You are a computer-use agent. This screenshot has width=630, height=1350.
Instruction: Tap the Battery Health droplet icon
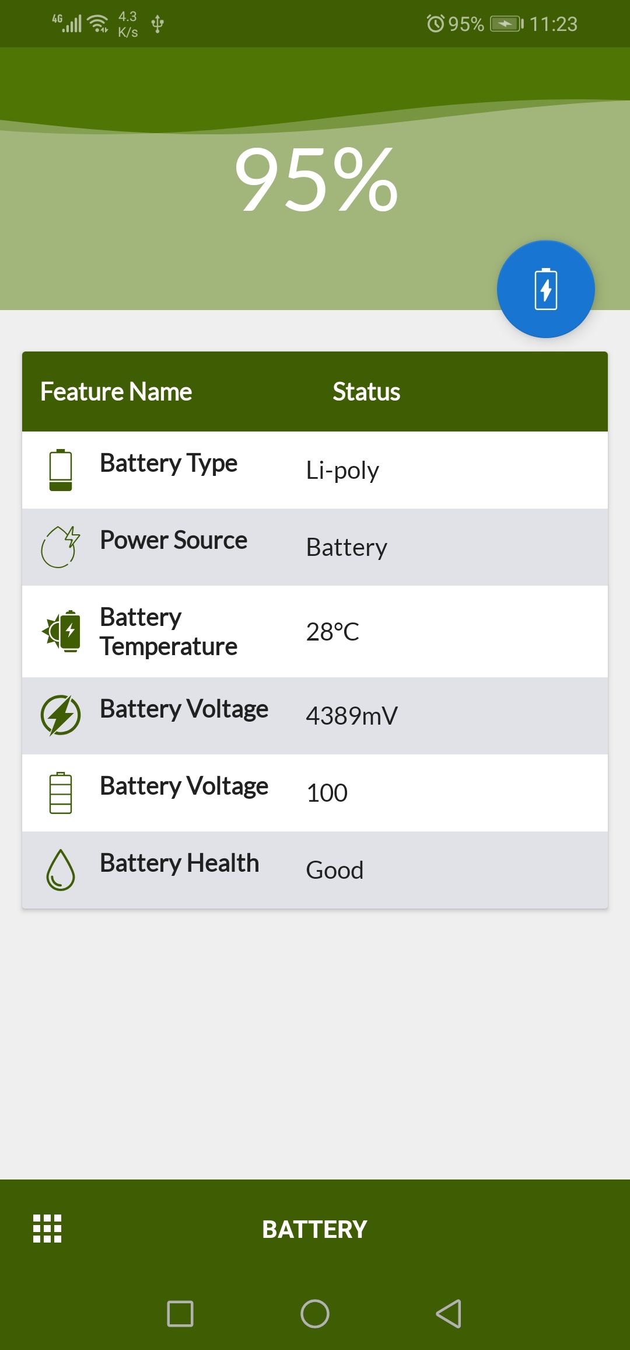tap(61, 869)
